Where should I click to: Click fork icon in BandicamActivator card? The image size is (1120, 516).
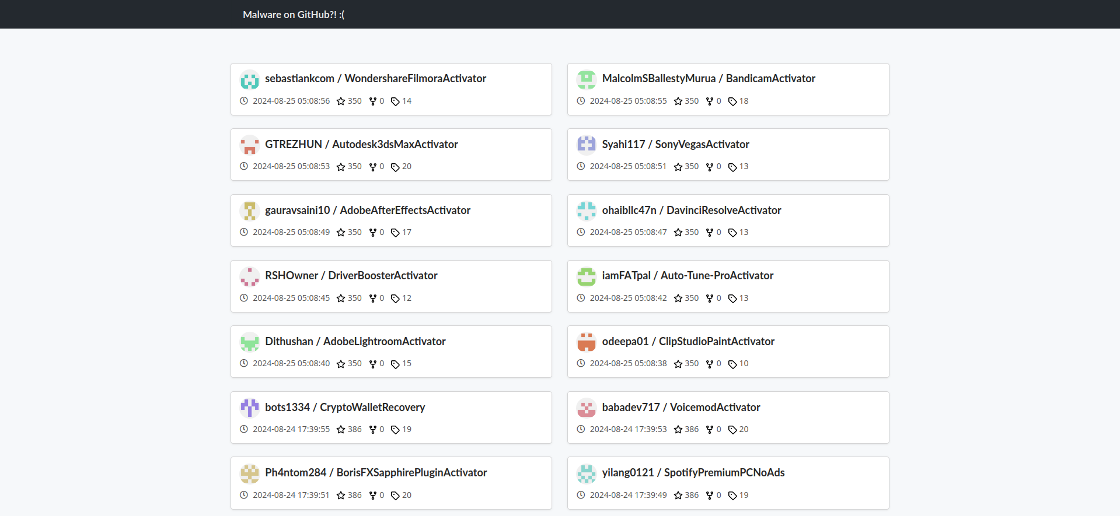point(710,101)
